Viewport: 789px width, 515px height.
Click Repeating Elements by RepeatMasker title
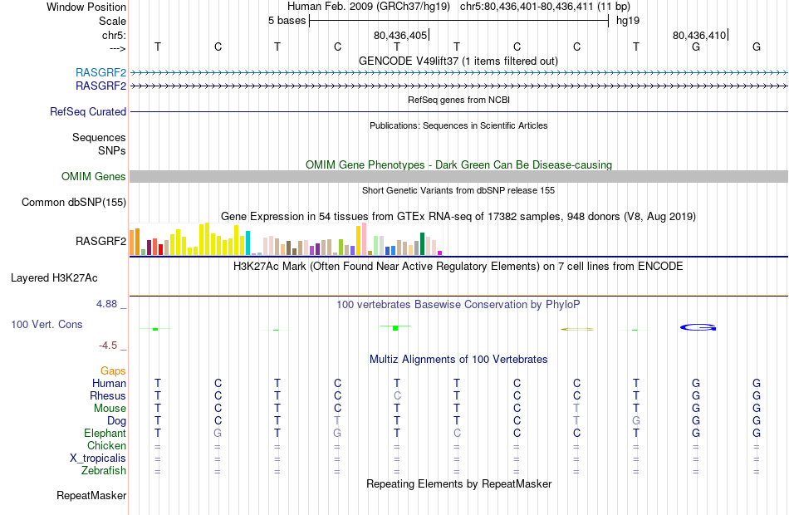(458, 484)
